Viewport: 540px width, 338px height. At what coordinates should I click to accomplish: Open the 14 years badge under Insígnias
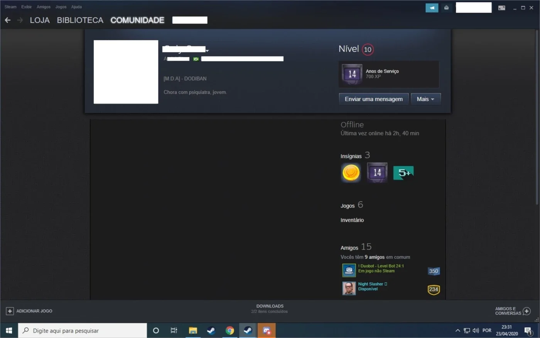[377, 173]
